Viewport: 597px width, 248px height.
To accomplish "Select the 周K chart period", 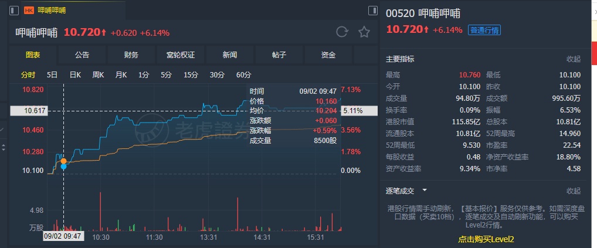I will pyautogui.click(x=98, y=75).
